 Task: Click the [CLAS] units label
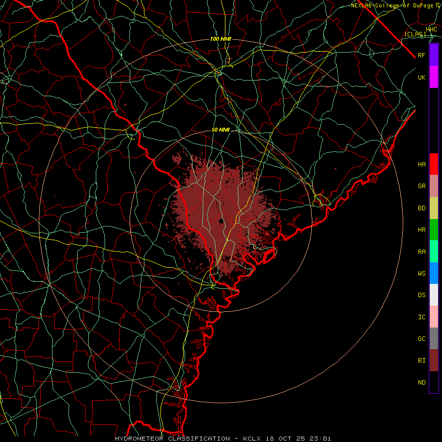tap(415, 34)
